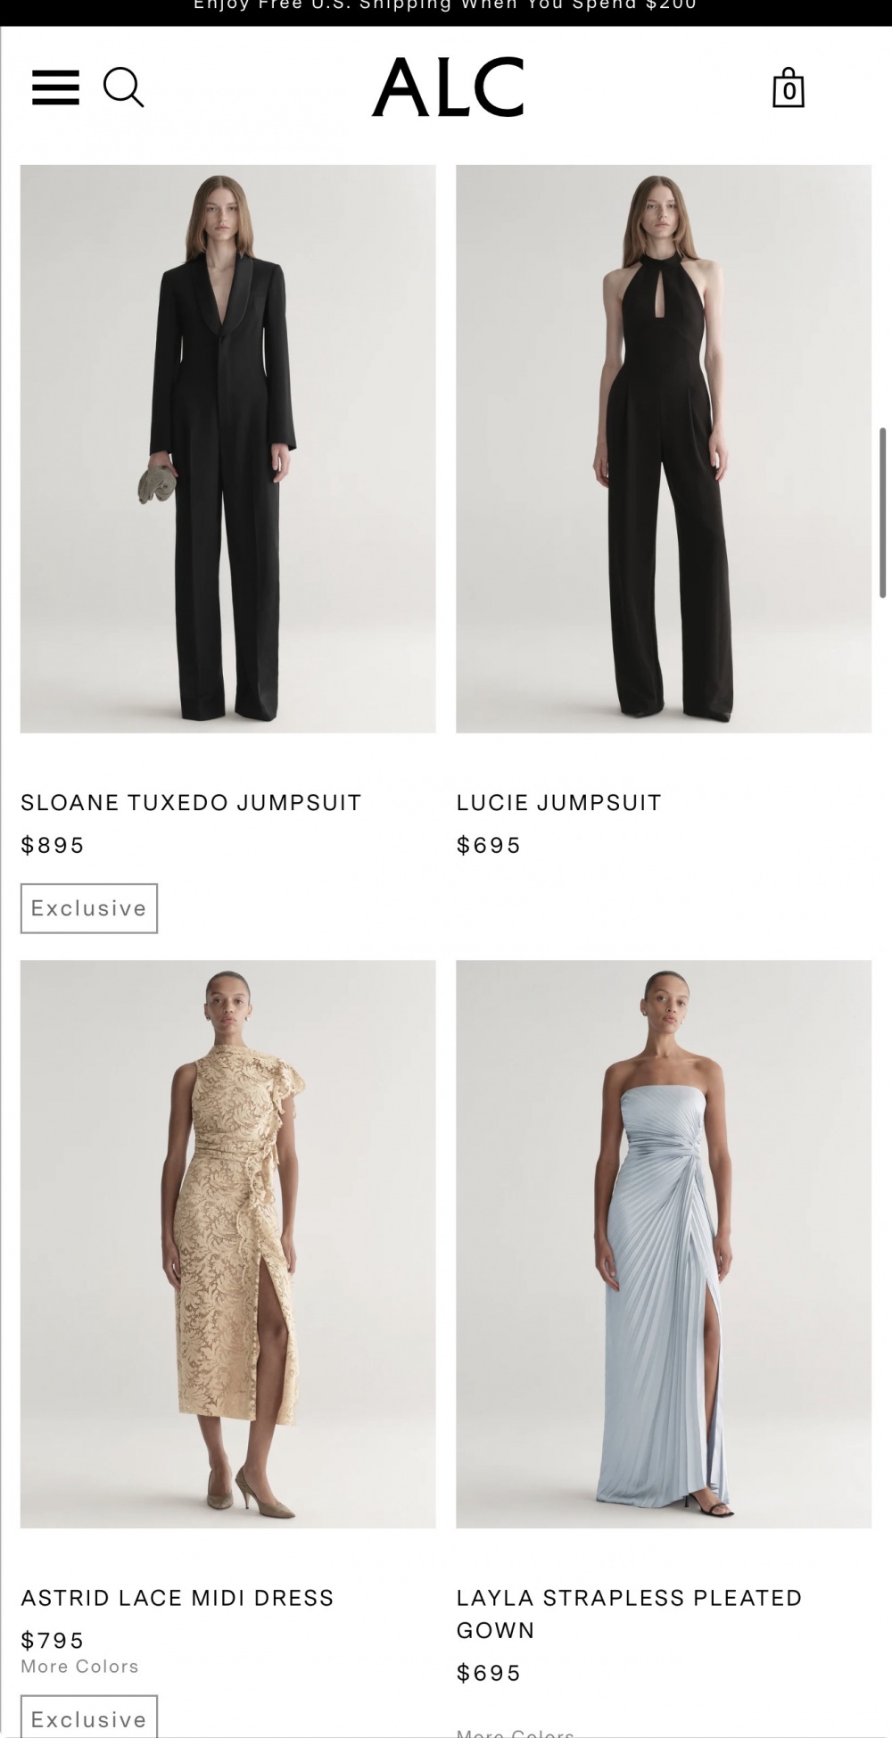Go to homepage via ALC logo

pos(448,87)
